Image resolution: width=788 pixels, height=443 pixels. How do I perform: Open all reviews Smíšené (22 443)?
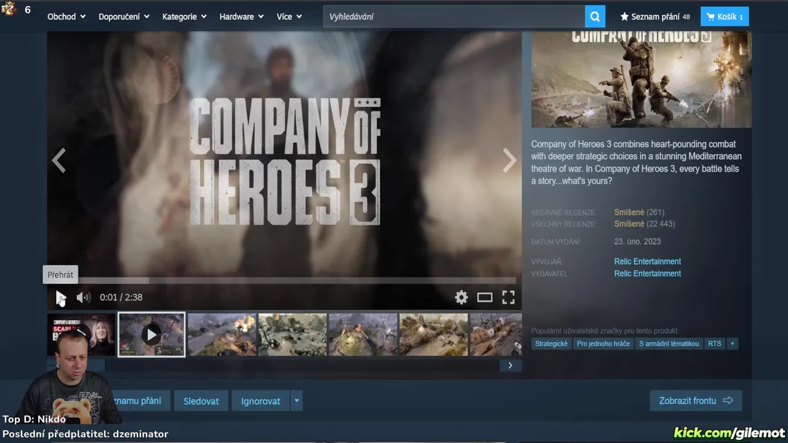pyautogui.click(x=644, y=224)
